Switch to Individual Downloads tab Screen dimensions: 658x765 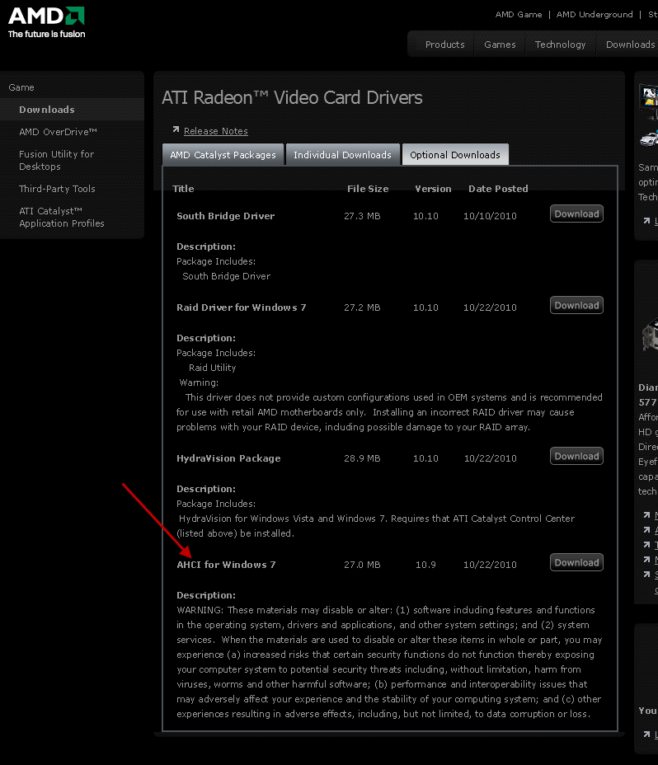tap(343, 155)
